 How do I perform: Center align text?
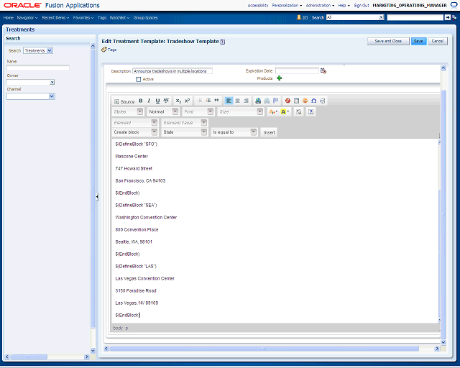238,101
